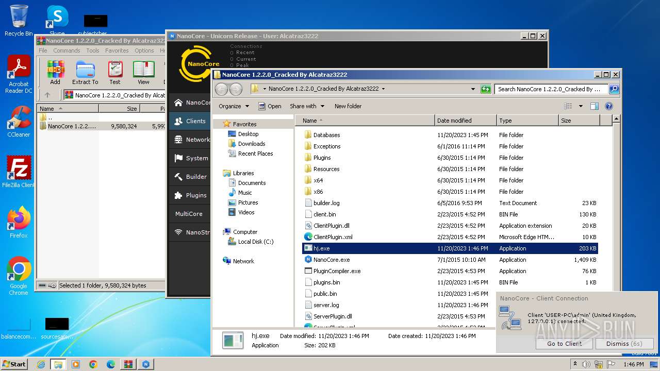Click the Explorer refresh button

pos(486,89)
